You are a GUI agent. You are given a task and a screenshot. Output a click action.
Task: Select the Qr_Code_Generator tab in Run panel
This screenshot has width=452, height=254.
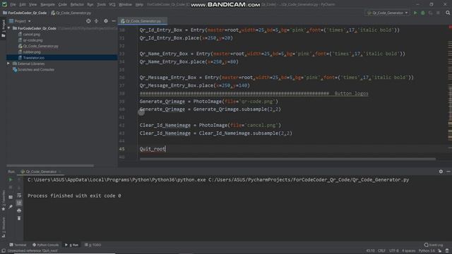(41, 171)
